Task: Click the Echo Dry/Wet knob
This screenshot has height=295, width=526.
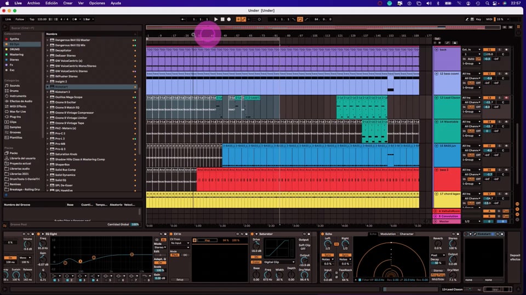Action: pos(453,275)
